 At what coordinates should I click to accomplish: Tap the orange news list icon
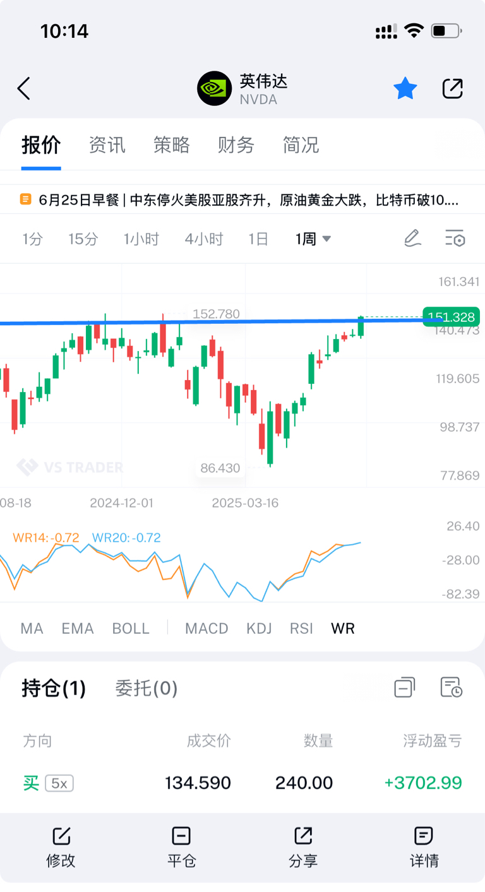coord(26,199)
